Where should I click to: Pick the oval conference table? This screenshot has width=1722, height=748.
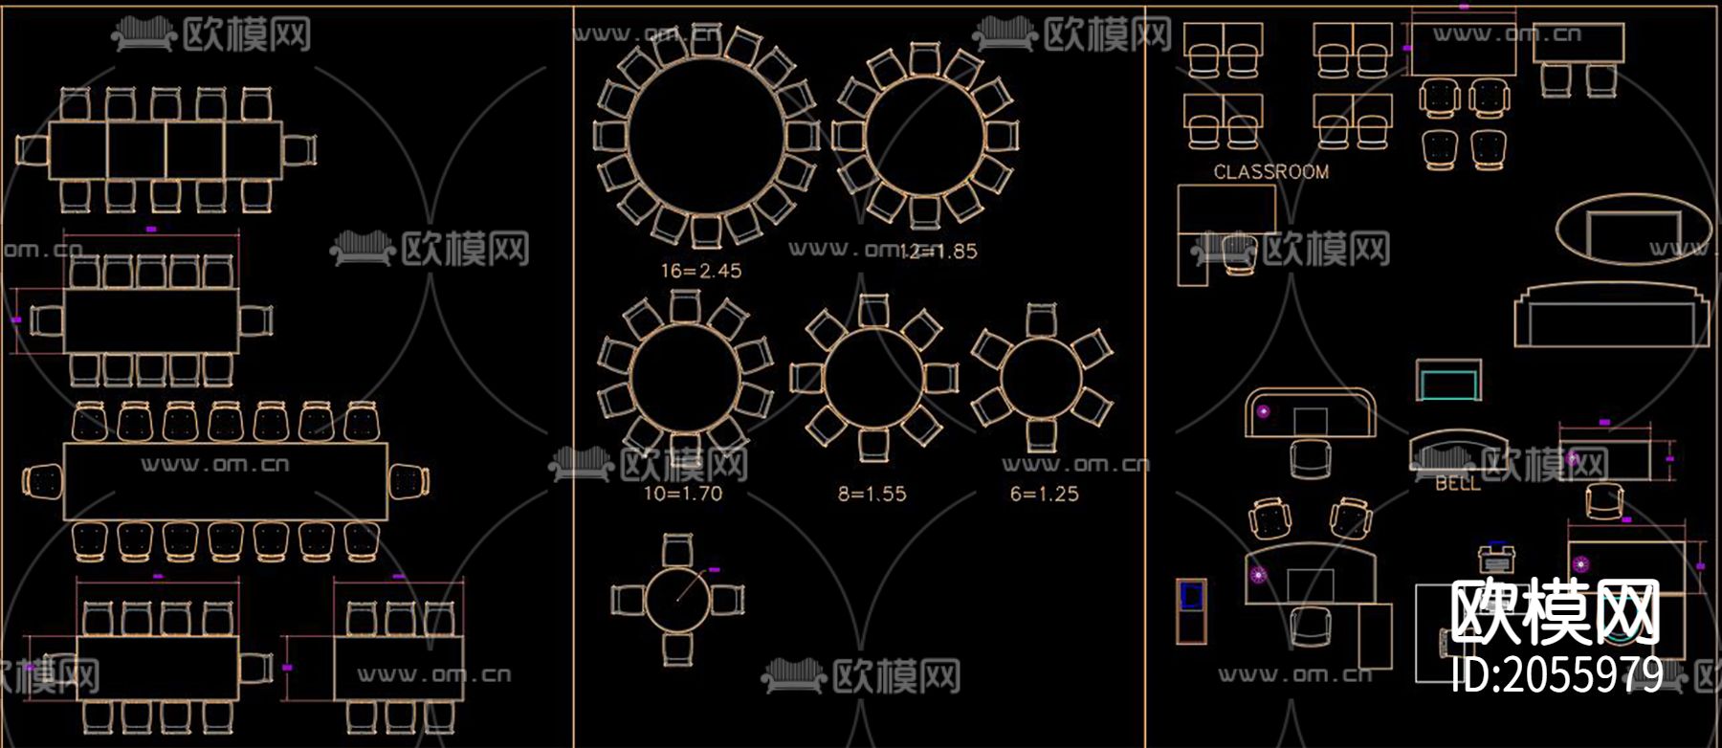[1633, 230]
